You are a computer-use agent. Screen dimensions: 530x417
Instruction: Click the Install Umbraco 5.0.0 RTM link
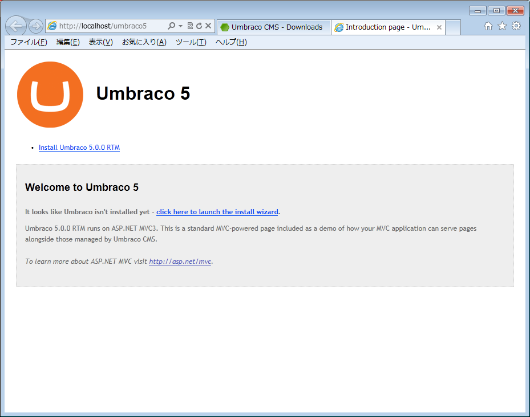(x=79, y=148)
